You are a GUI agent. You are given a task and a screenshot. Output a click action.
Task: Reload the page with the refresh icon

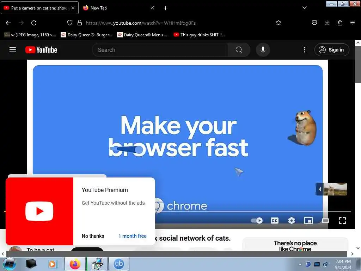(x=34, y=23)
